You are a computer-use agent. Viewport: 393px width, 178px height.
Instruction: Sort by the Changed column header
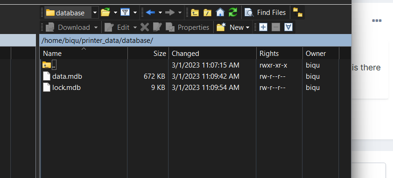(212, 53)
